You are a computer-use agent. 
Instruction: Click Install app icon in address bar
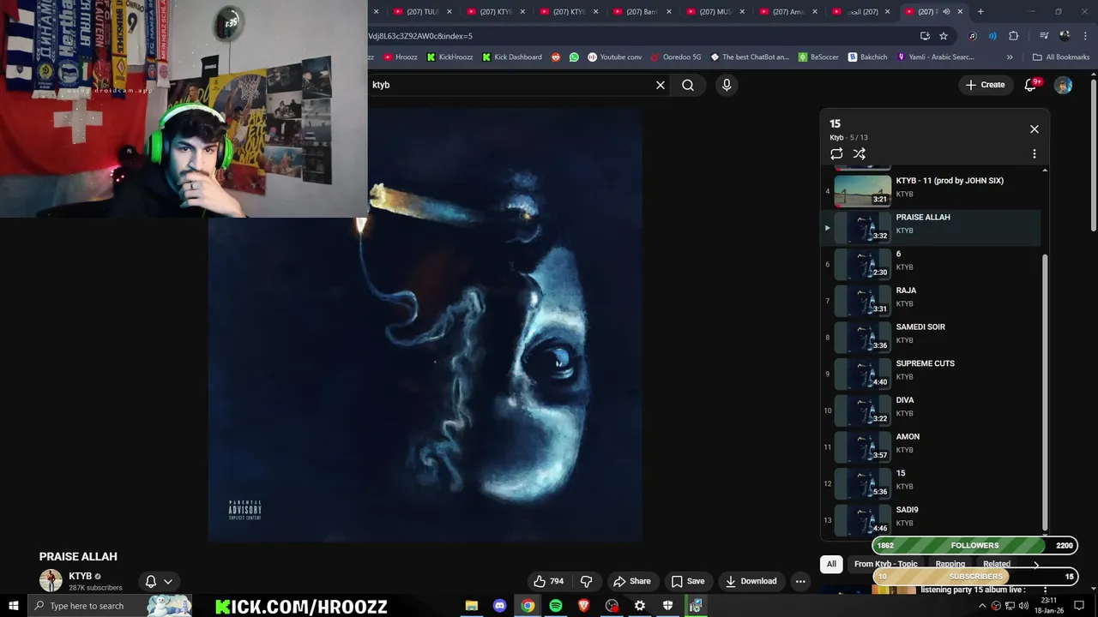pos(925,36)
